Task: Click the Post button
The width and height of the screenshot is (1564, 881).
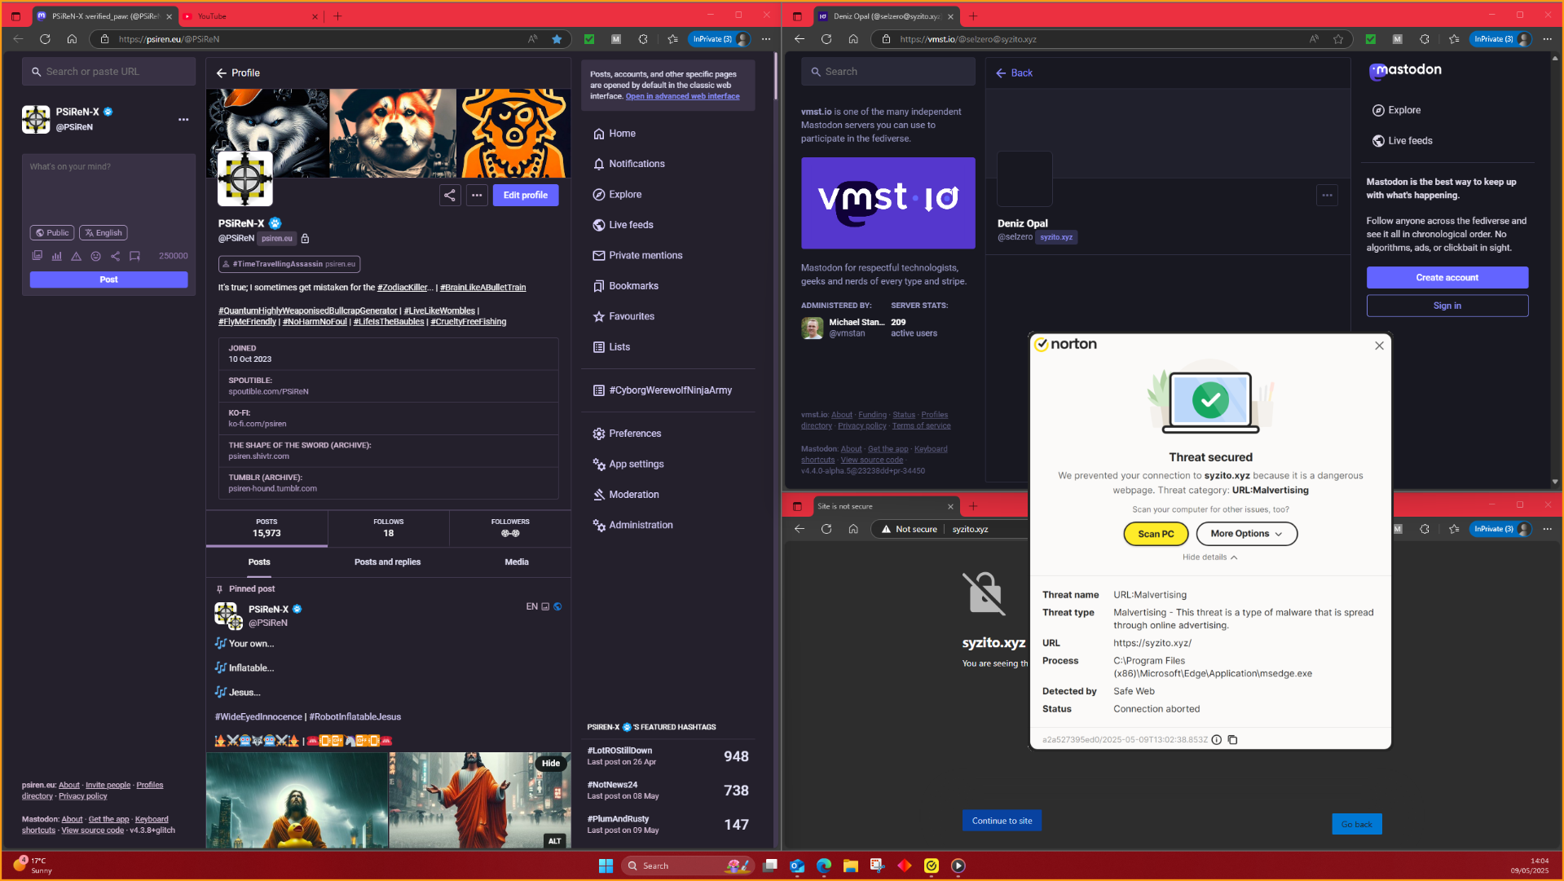Action: tap(108, 280)
